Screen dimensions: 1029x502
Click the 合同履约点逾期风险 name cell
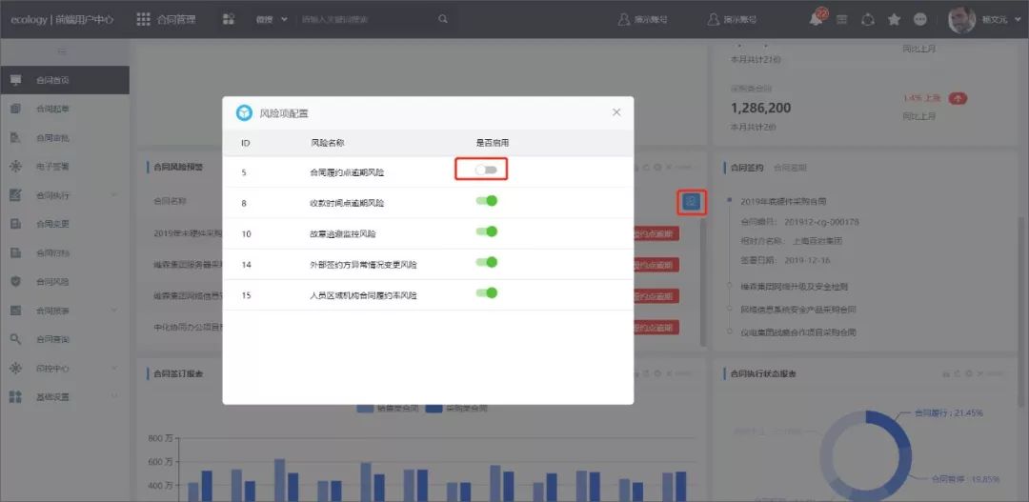(x=347, y=172)
